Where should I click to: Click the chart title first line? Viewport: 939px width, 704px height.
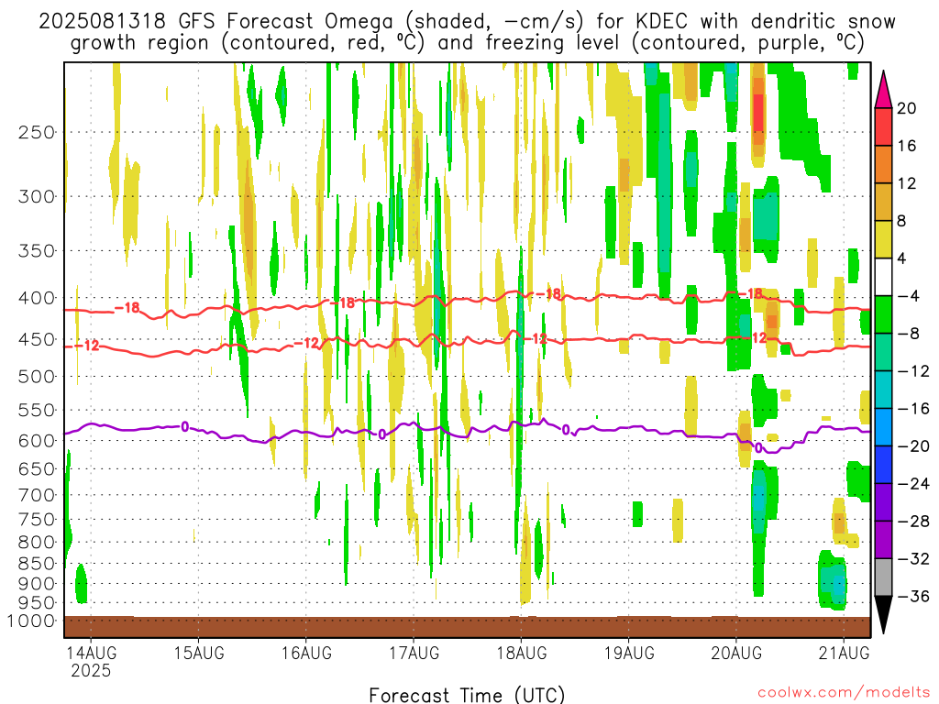[x=467, y=22]
